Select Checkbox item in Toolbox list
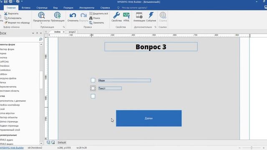This screenshot has height=150, width=267. 5,66
